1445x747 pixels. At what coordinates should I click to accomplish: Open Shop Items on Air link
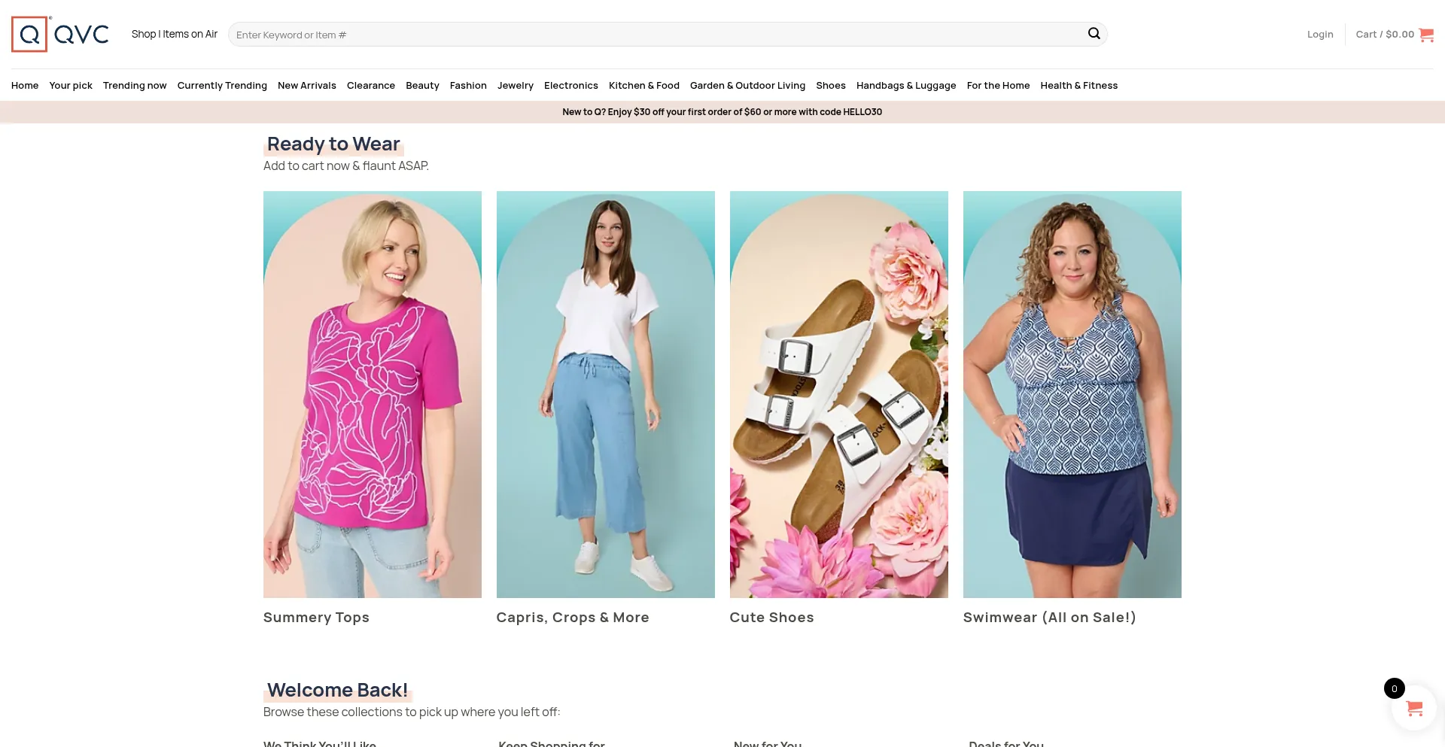tap(175, 35)
